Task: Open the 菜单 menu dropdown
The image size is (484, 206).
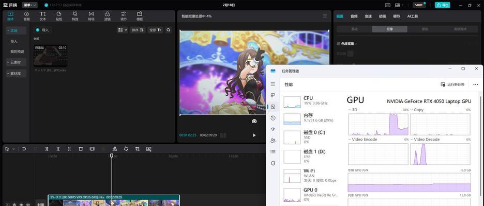Action: tap(29, 5)
